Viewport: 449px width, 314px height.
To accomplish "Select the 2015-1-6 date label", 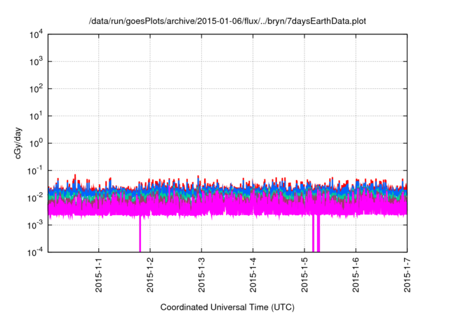I will pos(356,275).
